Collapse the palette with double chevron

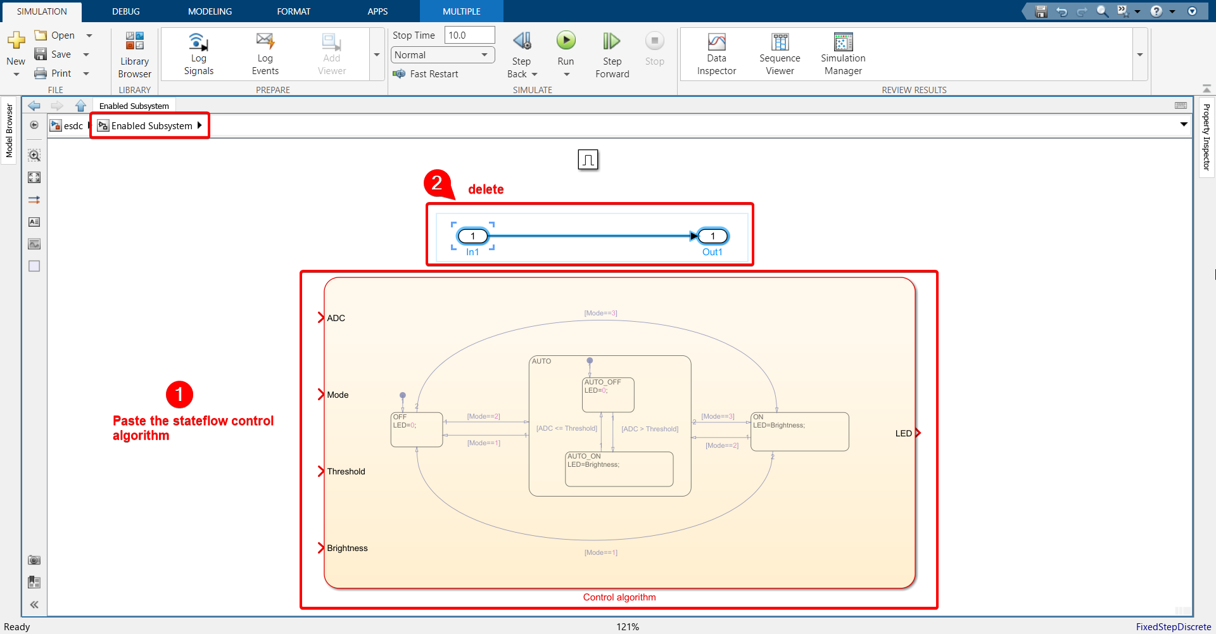34,605
